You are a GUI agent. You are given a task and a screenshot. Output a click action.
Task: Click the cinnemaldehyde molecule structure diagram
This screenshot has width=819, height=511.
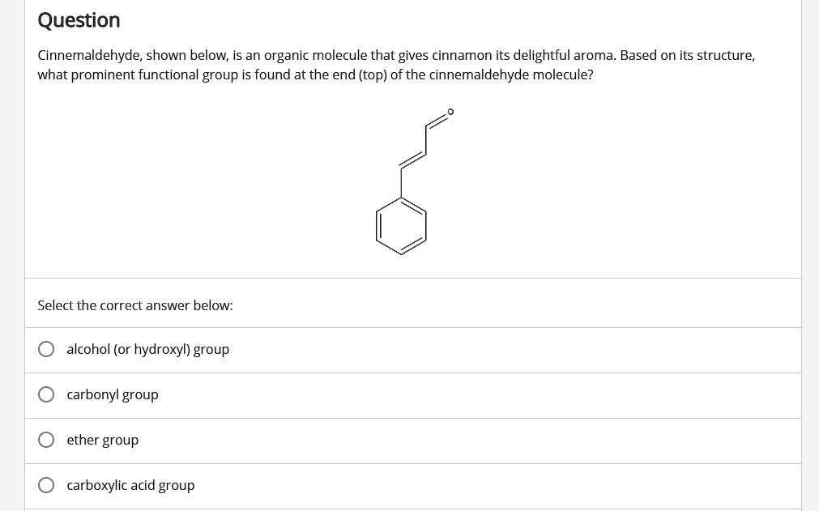(413, 182)
